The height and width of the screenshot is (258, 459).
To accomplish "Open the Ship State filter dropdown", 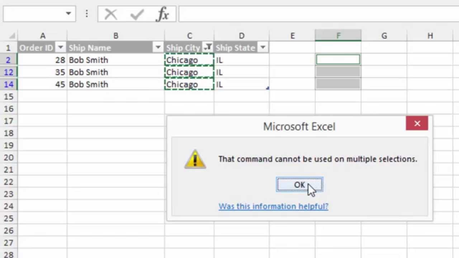I will point(262,48).
